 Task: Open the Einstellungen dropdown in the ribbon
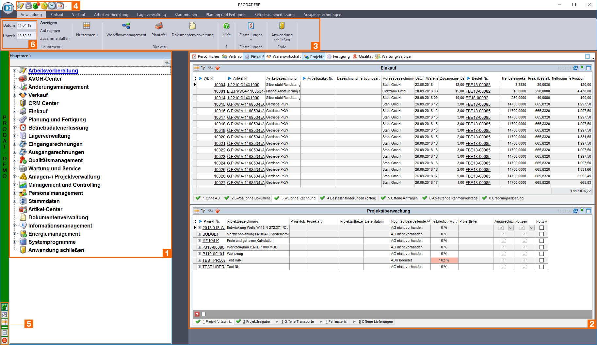tap(251, 32)
